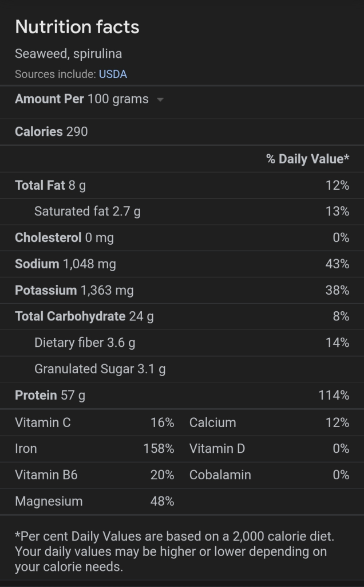The width and height of the screenshot is (364, 587).
Task: Select the Seaweed, spirulina subtitle text
Action: (x=68, y=54)
